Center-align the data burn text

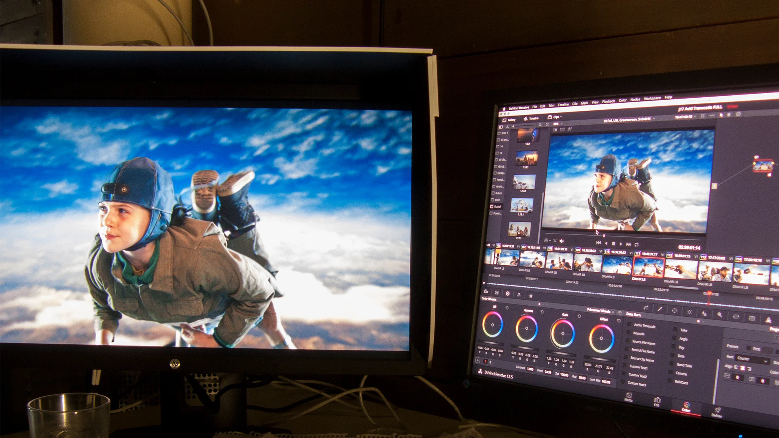(743, 368)
